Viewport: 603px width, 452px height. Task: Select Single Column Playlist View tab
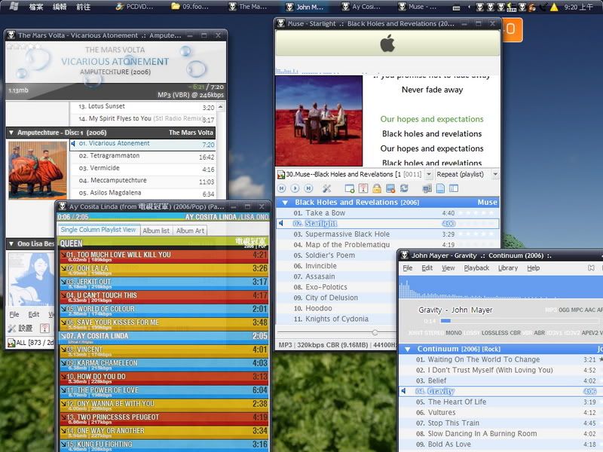pos(99,230)
